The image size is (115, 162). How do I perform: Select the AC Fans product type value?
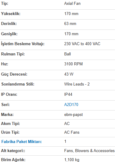coord(72,132)
